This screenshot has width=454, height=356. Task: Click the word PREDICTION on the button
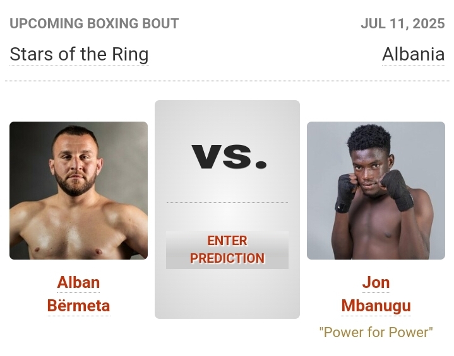pyautogui.click(x=227, y=258)
